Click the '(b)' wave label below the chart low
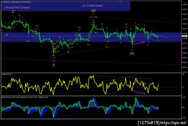This screenshot has width=188, height=126. [132, 53]
